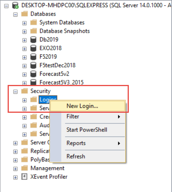Select Start PowerShell menu entry

pos(88,130)
